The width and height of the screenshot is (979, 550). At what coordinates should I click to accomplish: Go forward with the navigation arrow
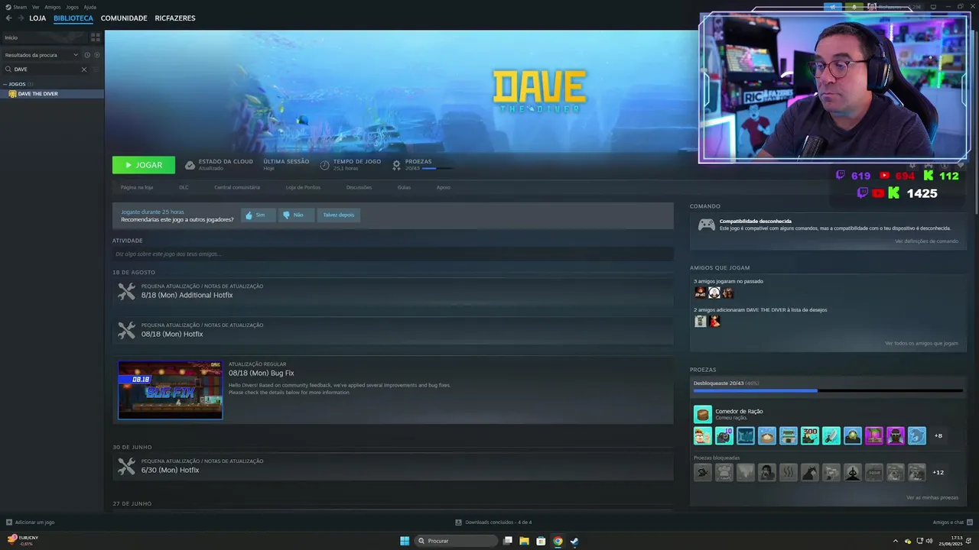(x=21, y=18)
